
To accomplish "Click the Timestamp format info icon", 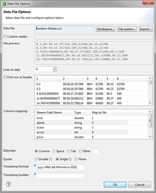I will coord(35,165).
